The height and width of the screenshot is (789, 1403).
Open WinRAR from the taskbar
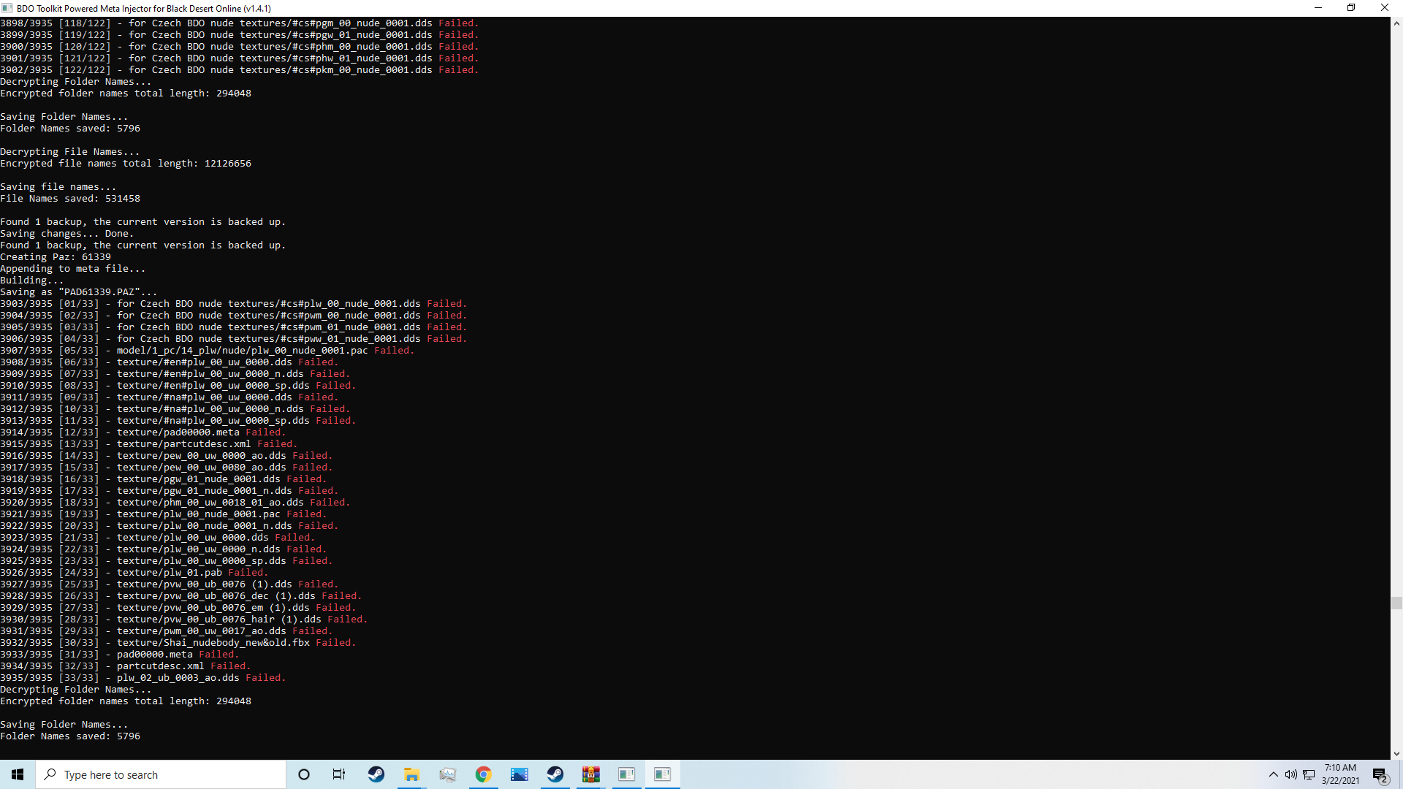(x=590, y=774)
